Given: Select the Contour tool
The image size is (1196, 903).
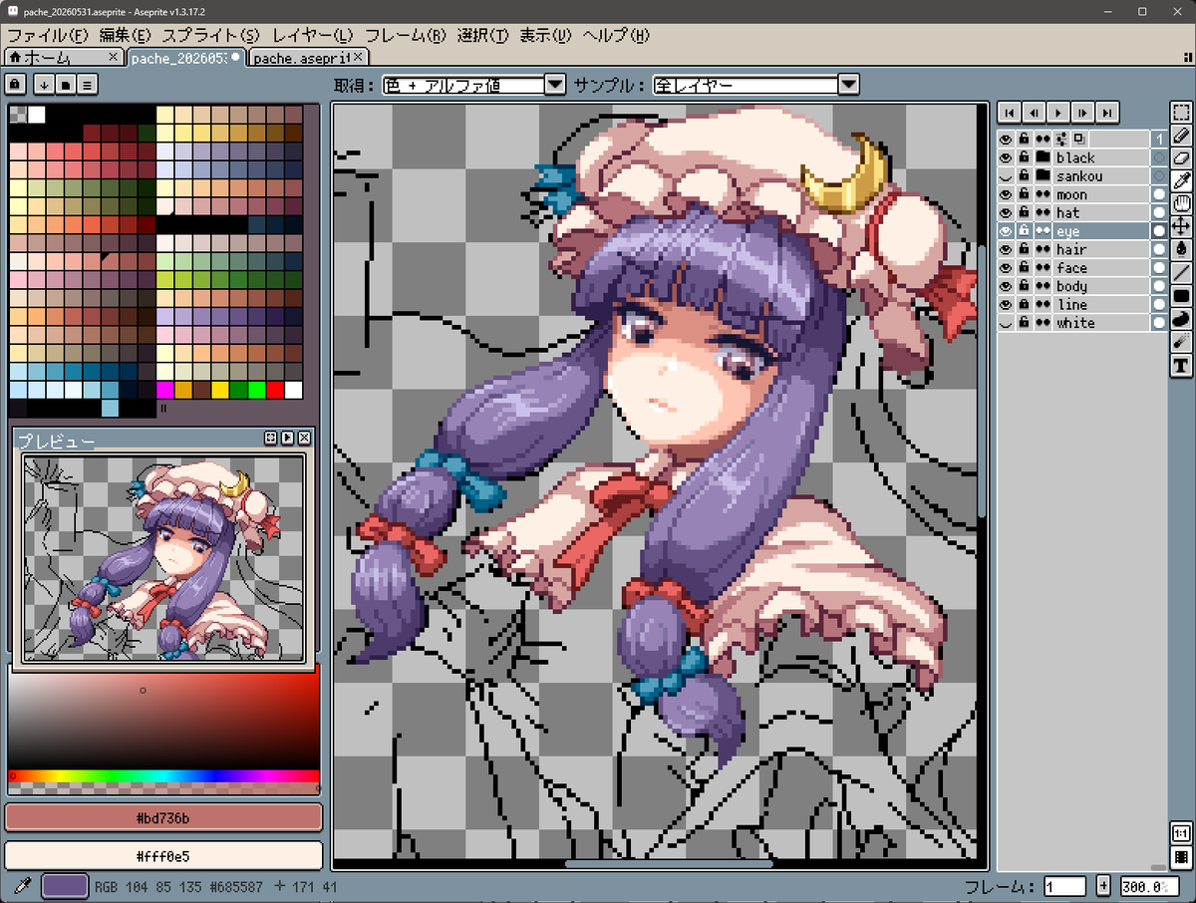Looking at the screenshot, I should click(x=1181, y=319).
